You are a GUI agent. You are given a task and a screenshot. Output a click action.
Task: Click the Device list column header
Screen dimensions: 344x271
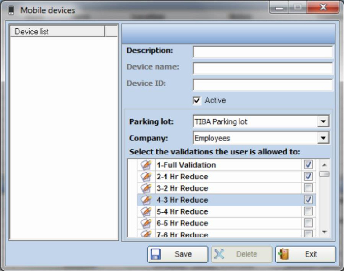(57, 32)
